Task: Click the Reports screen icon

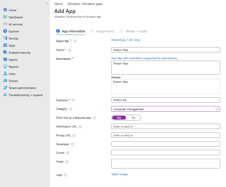Action: (x=5, y=66)
